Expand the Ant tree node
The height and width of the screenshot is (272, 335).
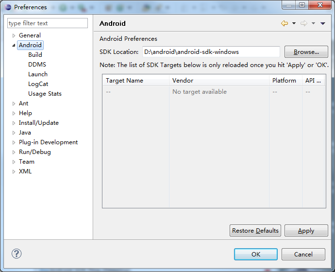point(14,103)
